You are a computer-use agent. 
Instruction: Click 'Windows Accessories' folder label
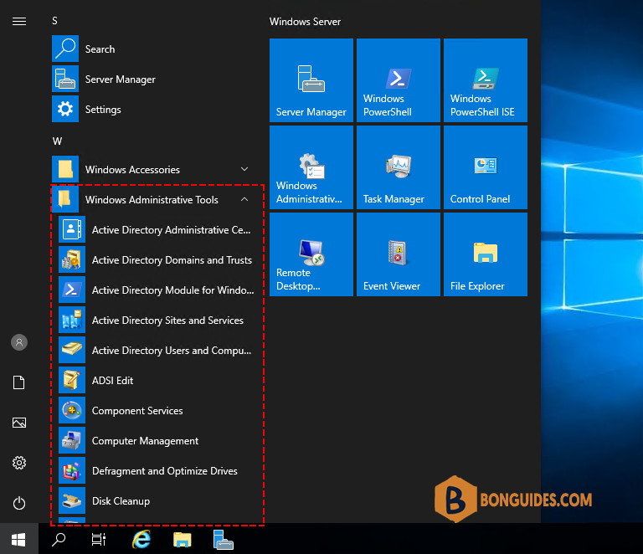coord(132,170)
